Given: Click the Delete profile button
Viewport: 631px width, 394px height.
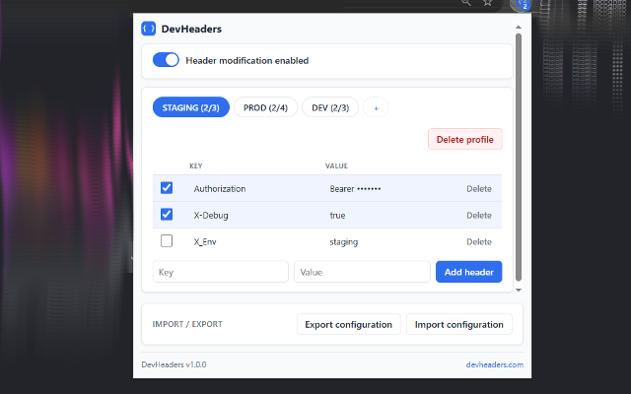Looking at the screenshot, I should pyautogui.click(x=464, y=139).
